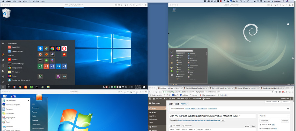Click the Save Draft button
The height and width of the screenshot is (131, 296).
264,121
